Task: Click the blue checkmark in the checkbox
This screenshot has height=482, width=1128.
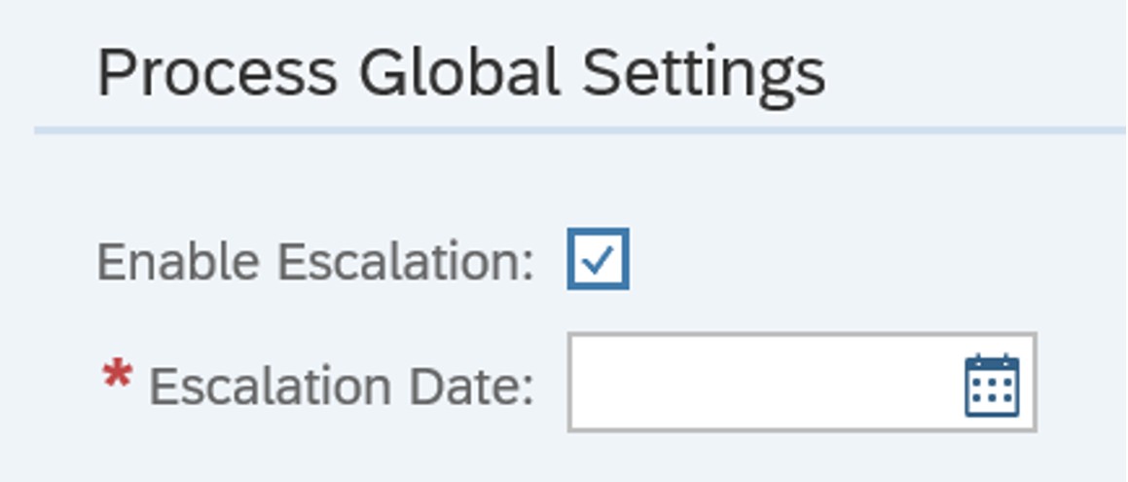Action: pos(598,260)
